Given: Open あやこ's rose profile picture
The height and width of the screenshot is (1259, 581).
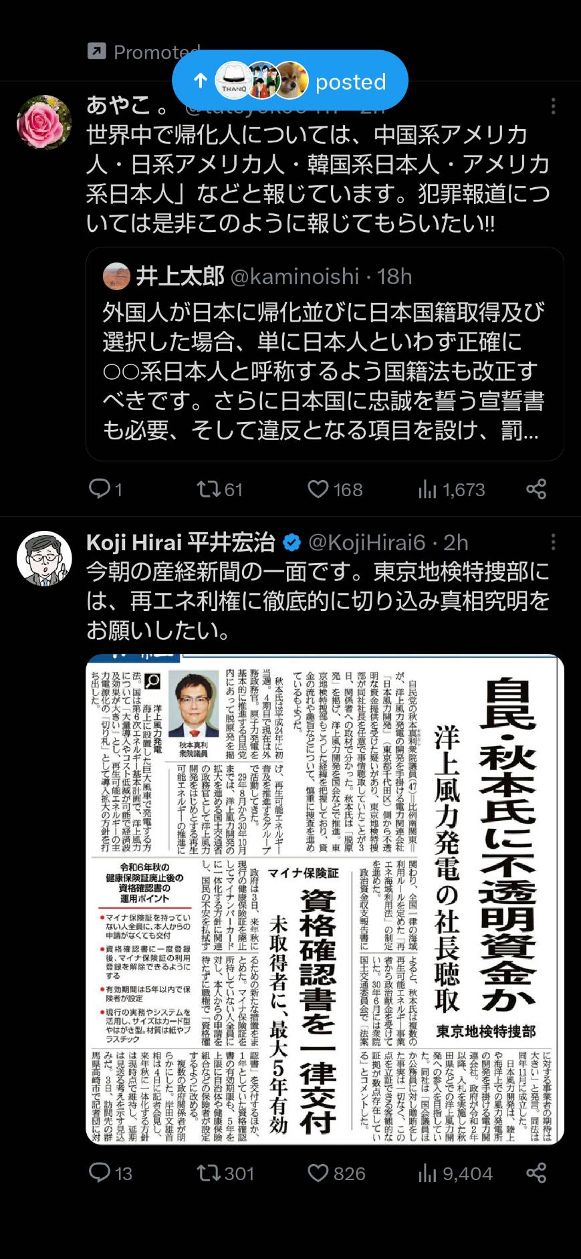Looking at the screenshot, I should click(44, 122).
